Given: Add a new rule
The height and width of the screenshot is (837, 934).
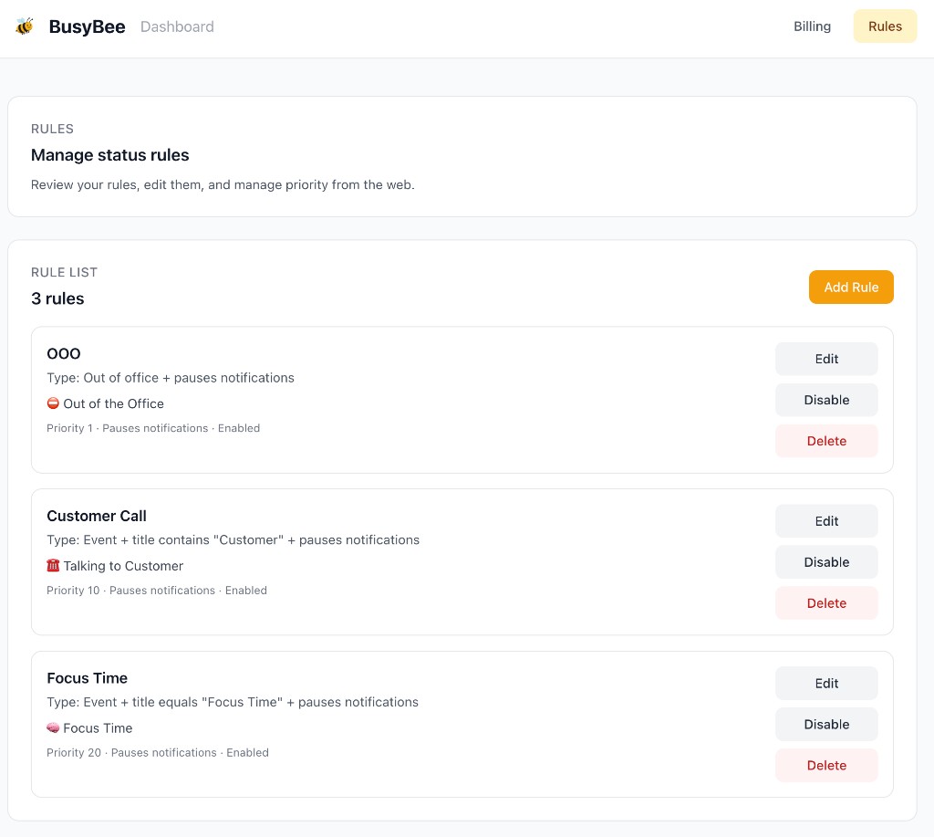Looking at the screenshot, I should coord(851,287).
